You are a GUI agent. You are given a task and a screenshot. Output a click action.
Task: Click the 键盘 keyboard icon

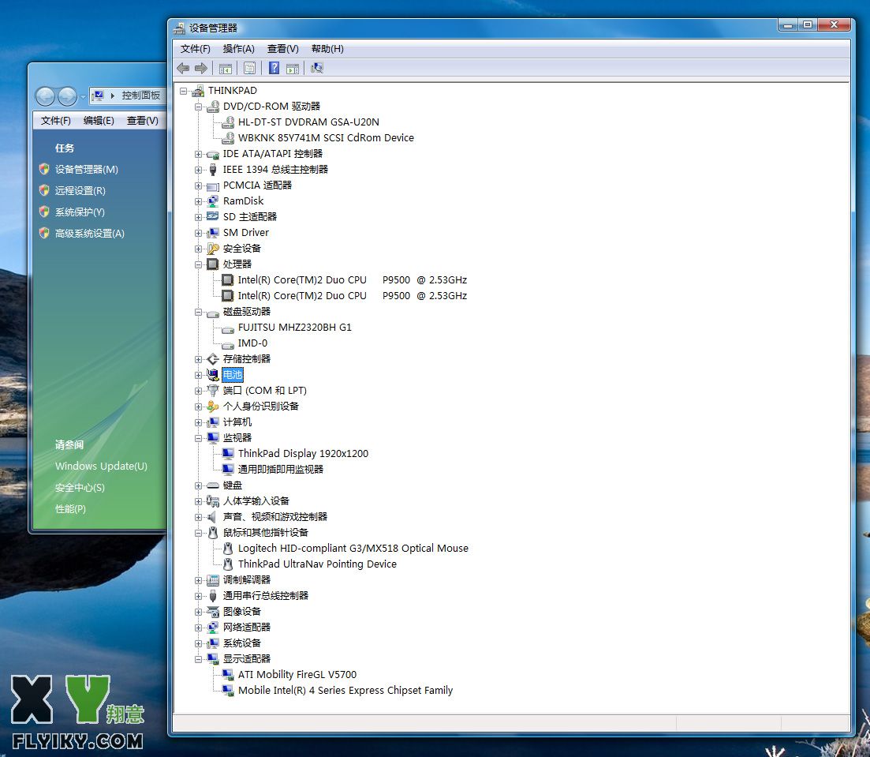pos(212,485)
